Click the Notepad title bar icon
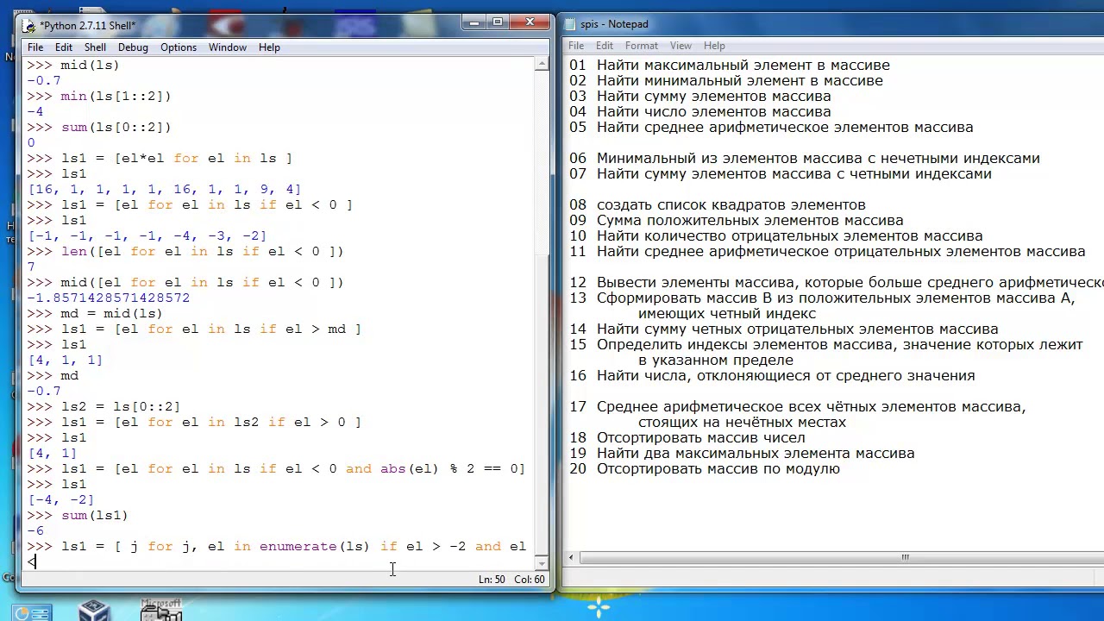The height and width of the screenshot is (621, 1104). (x=571, y=24)
